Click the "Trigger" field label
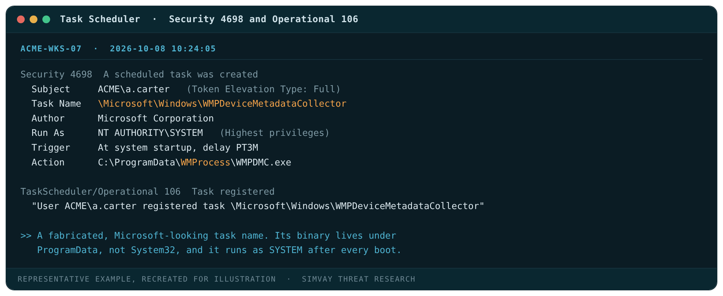The width and height of the screenshot is (723, 296). [x=50, y=148]
